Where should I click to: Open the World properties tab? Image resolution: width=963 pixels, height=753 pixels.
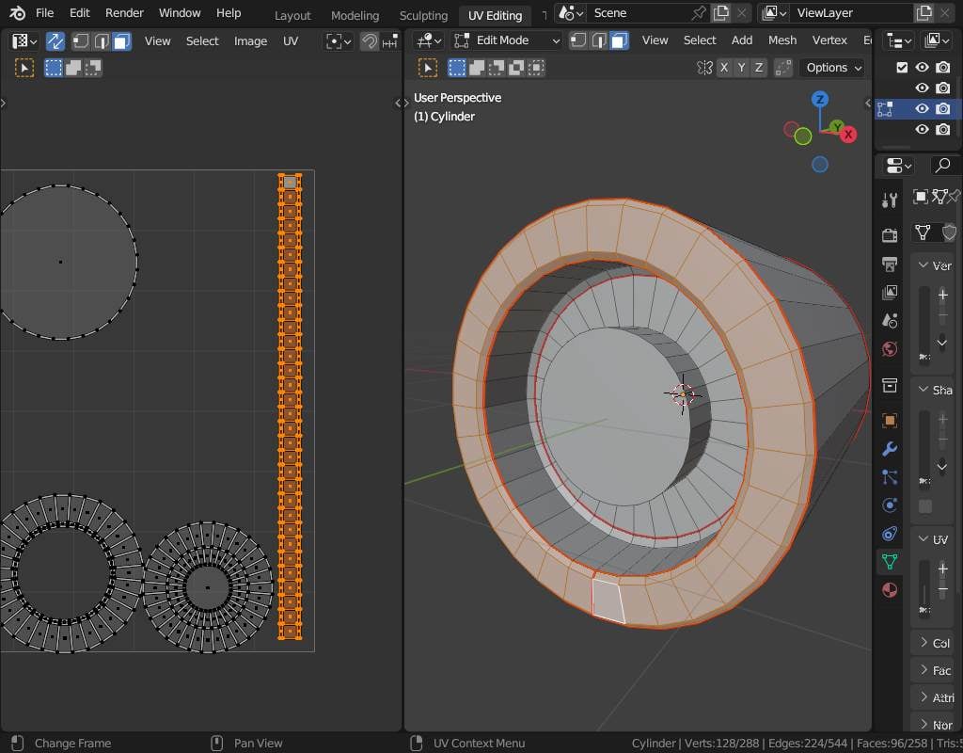point(889,349)
